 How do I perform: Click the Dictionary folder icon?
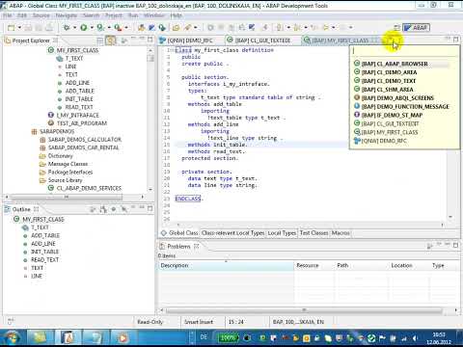(42, 156)
